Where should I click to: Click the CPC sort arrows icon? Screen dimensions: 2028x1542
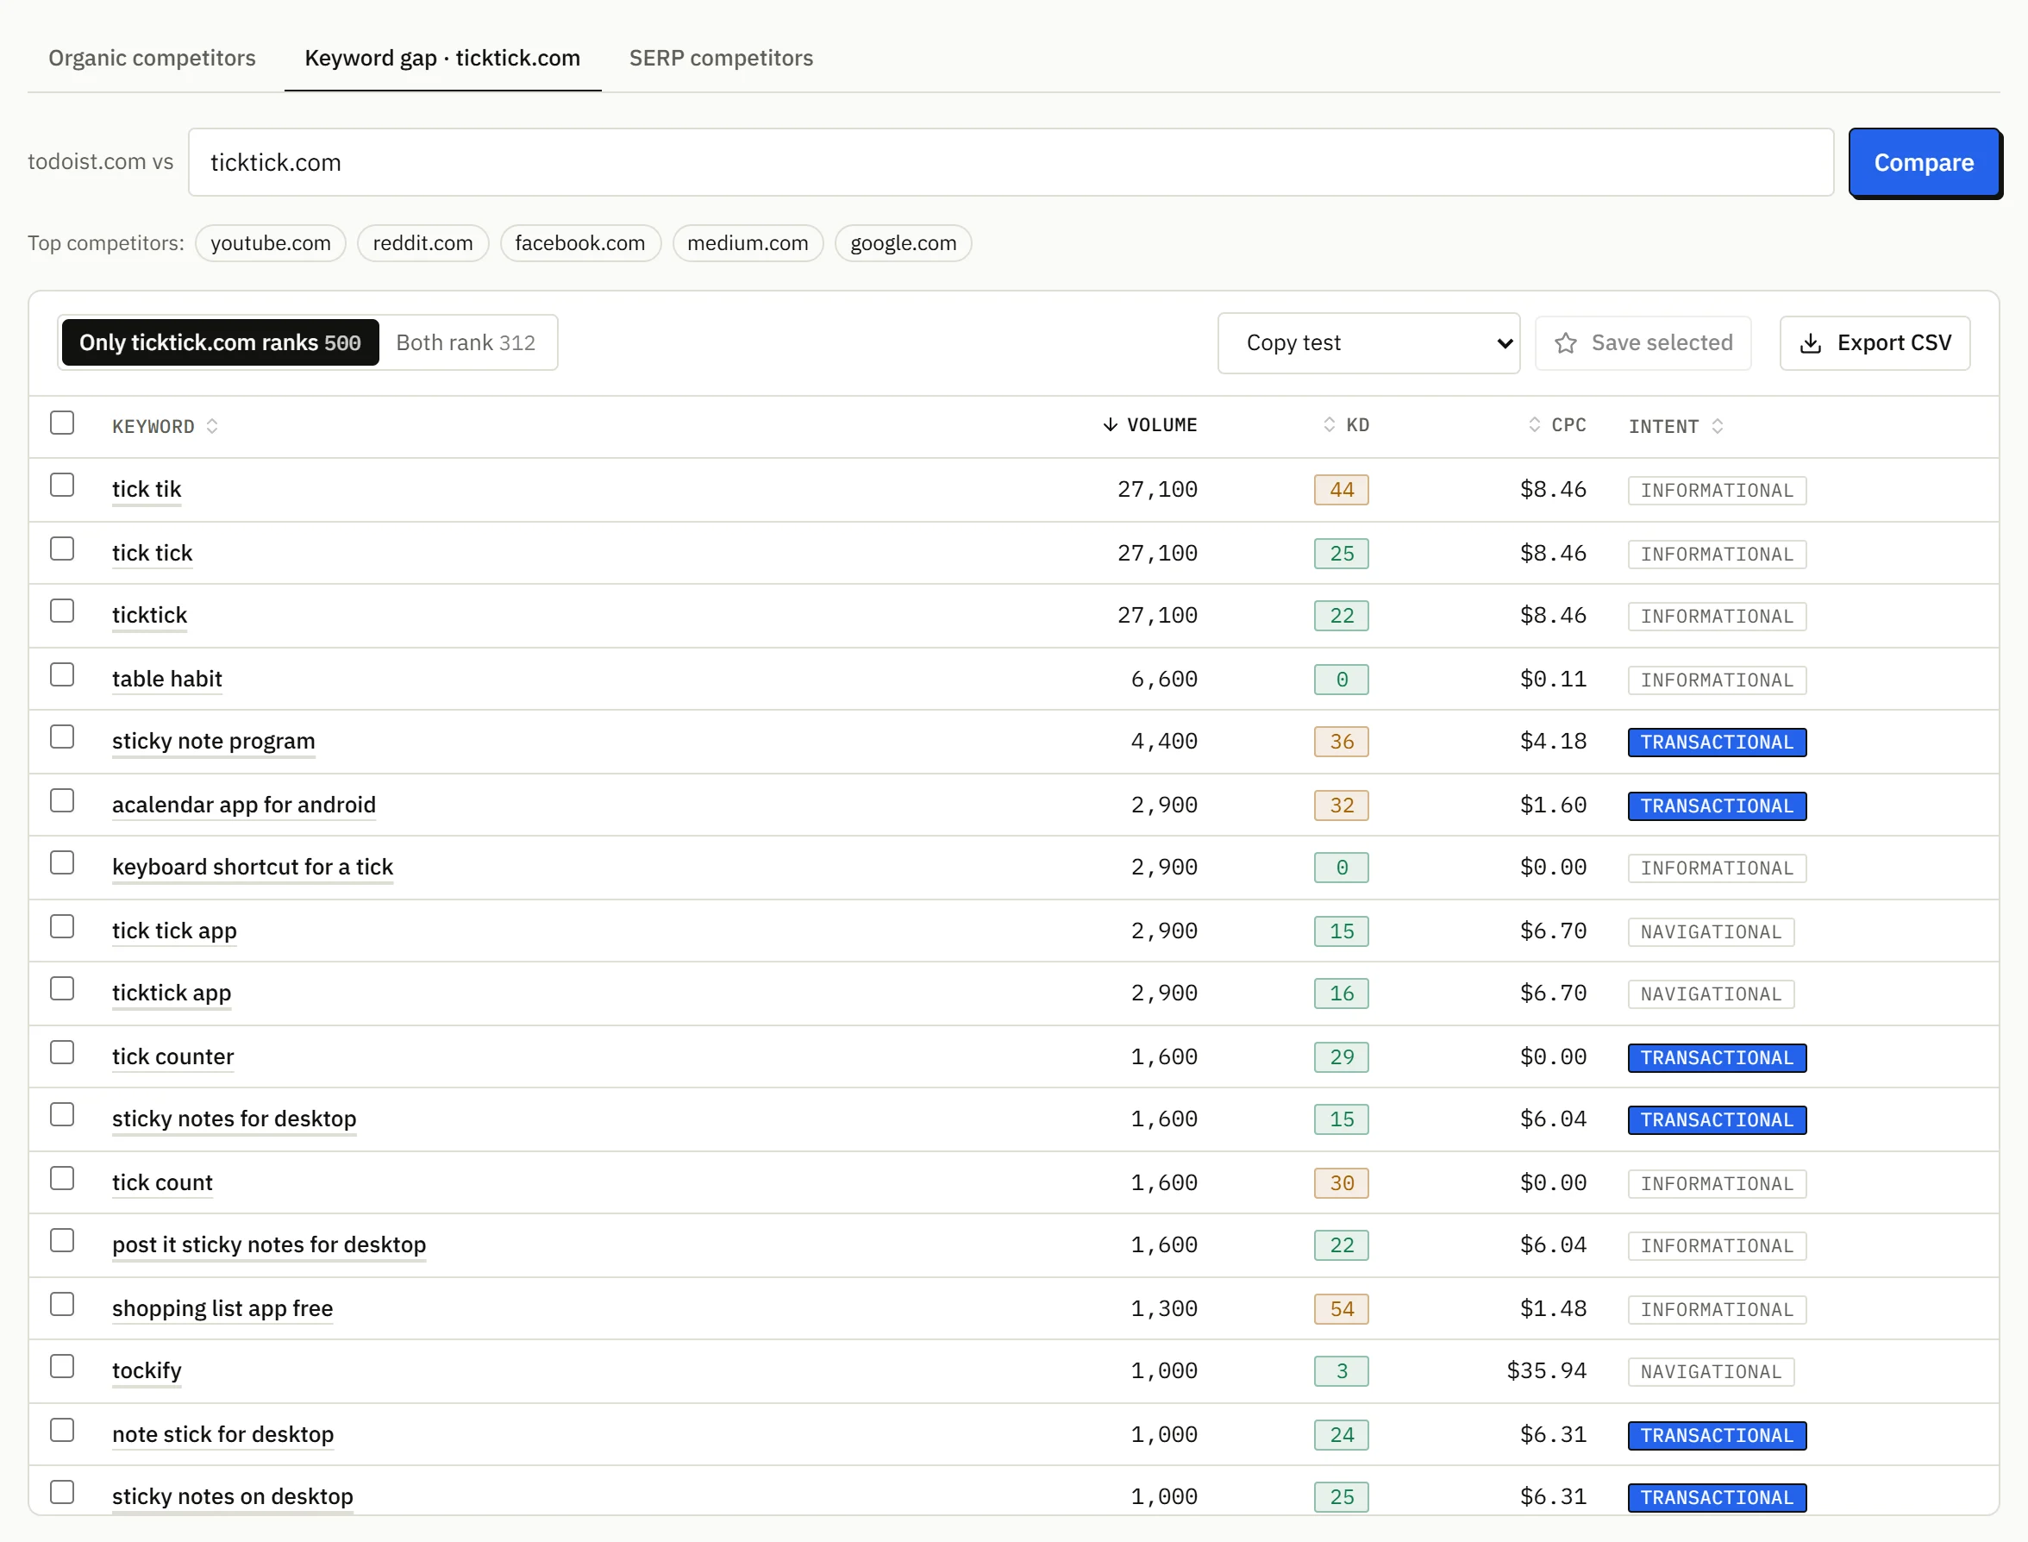pyautogui.click(x=1534, y=424)
